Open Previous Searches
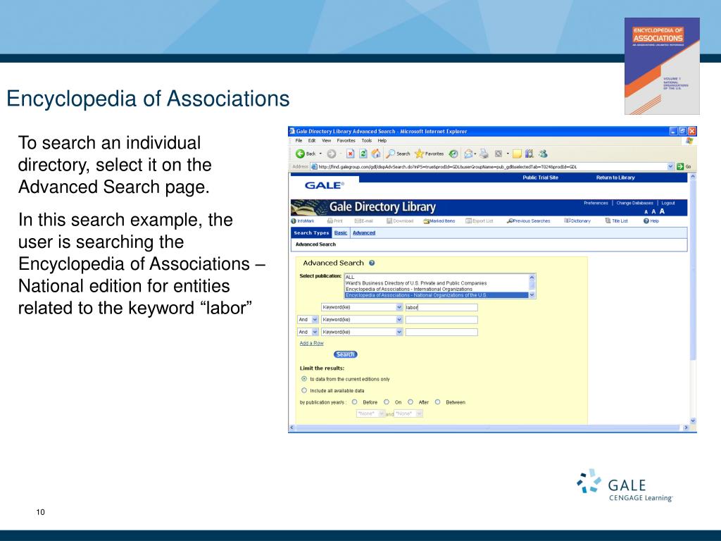The image size is (721, 541). pyautogui.click(x=528, y=221)
